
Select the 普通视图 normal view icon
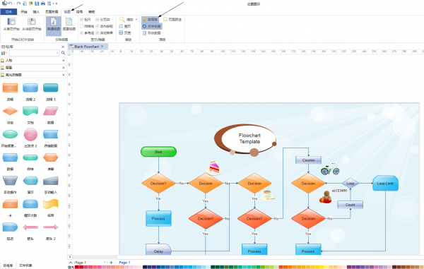[x=54, y=24]
